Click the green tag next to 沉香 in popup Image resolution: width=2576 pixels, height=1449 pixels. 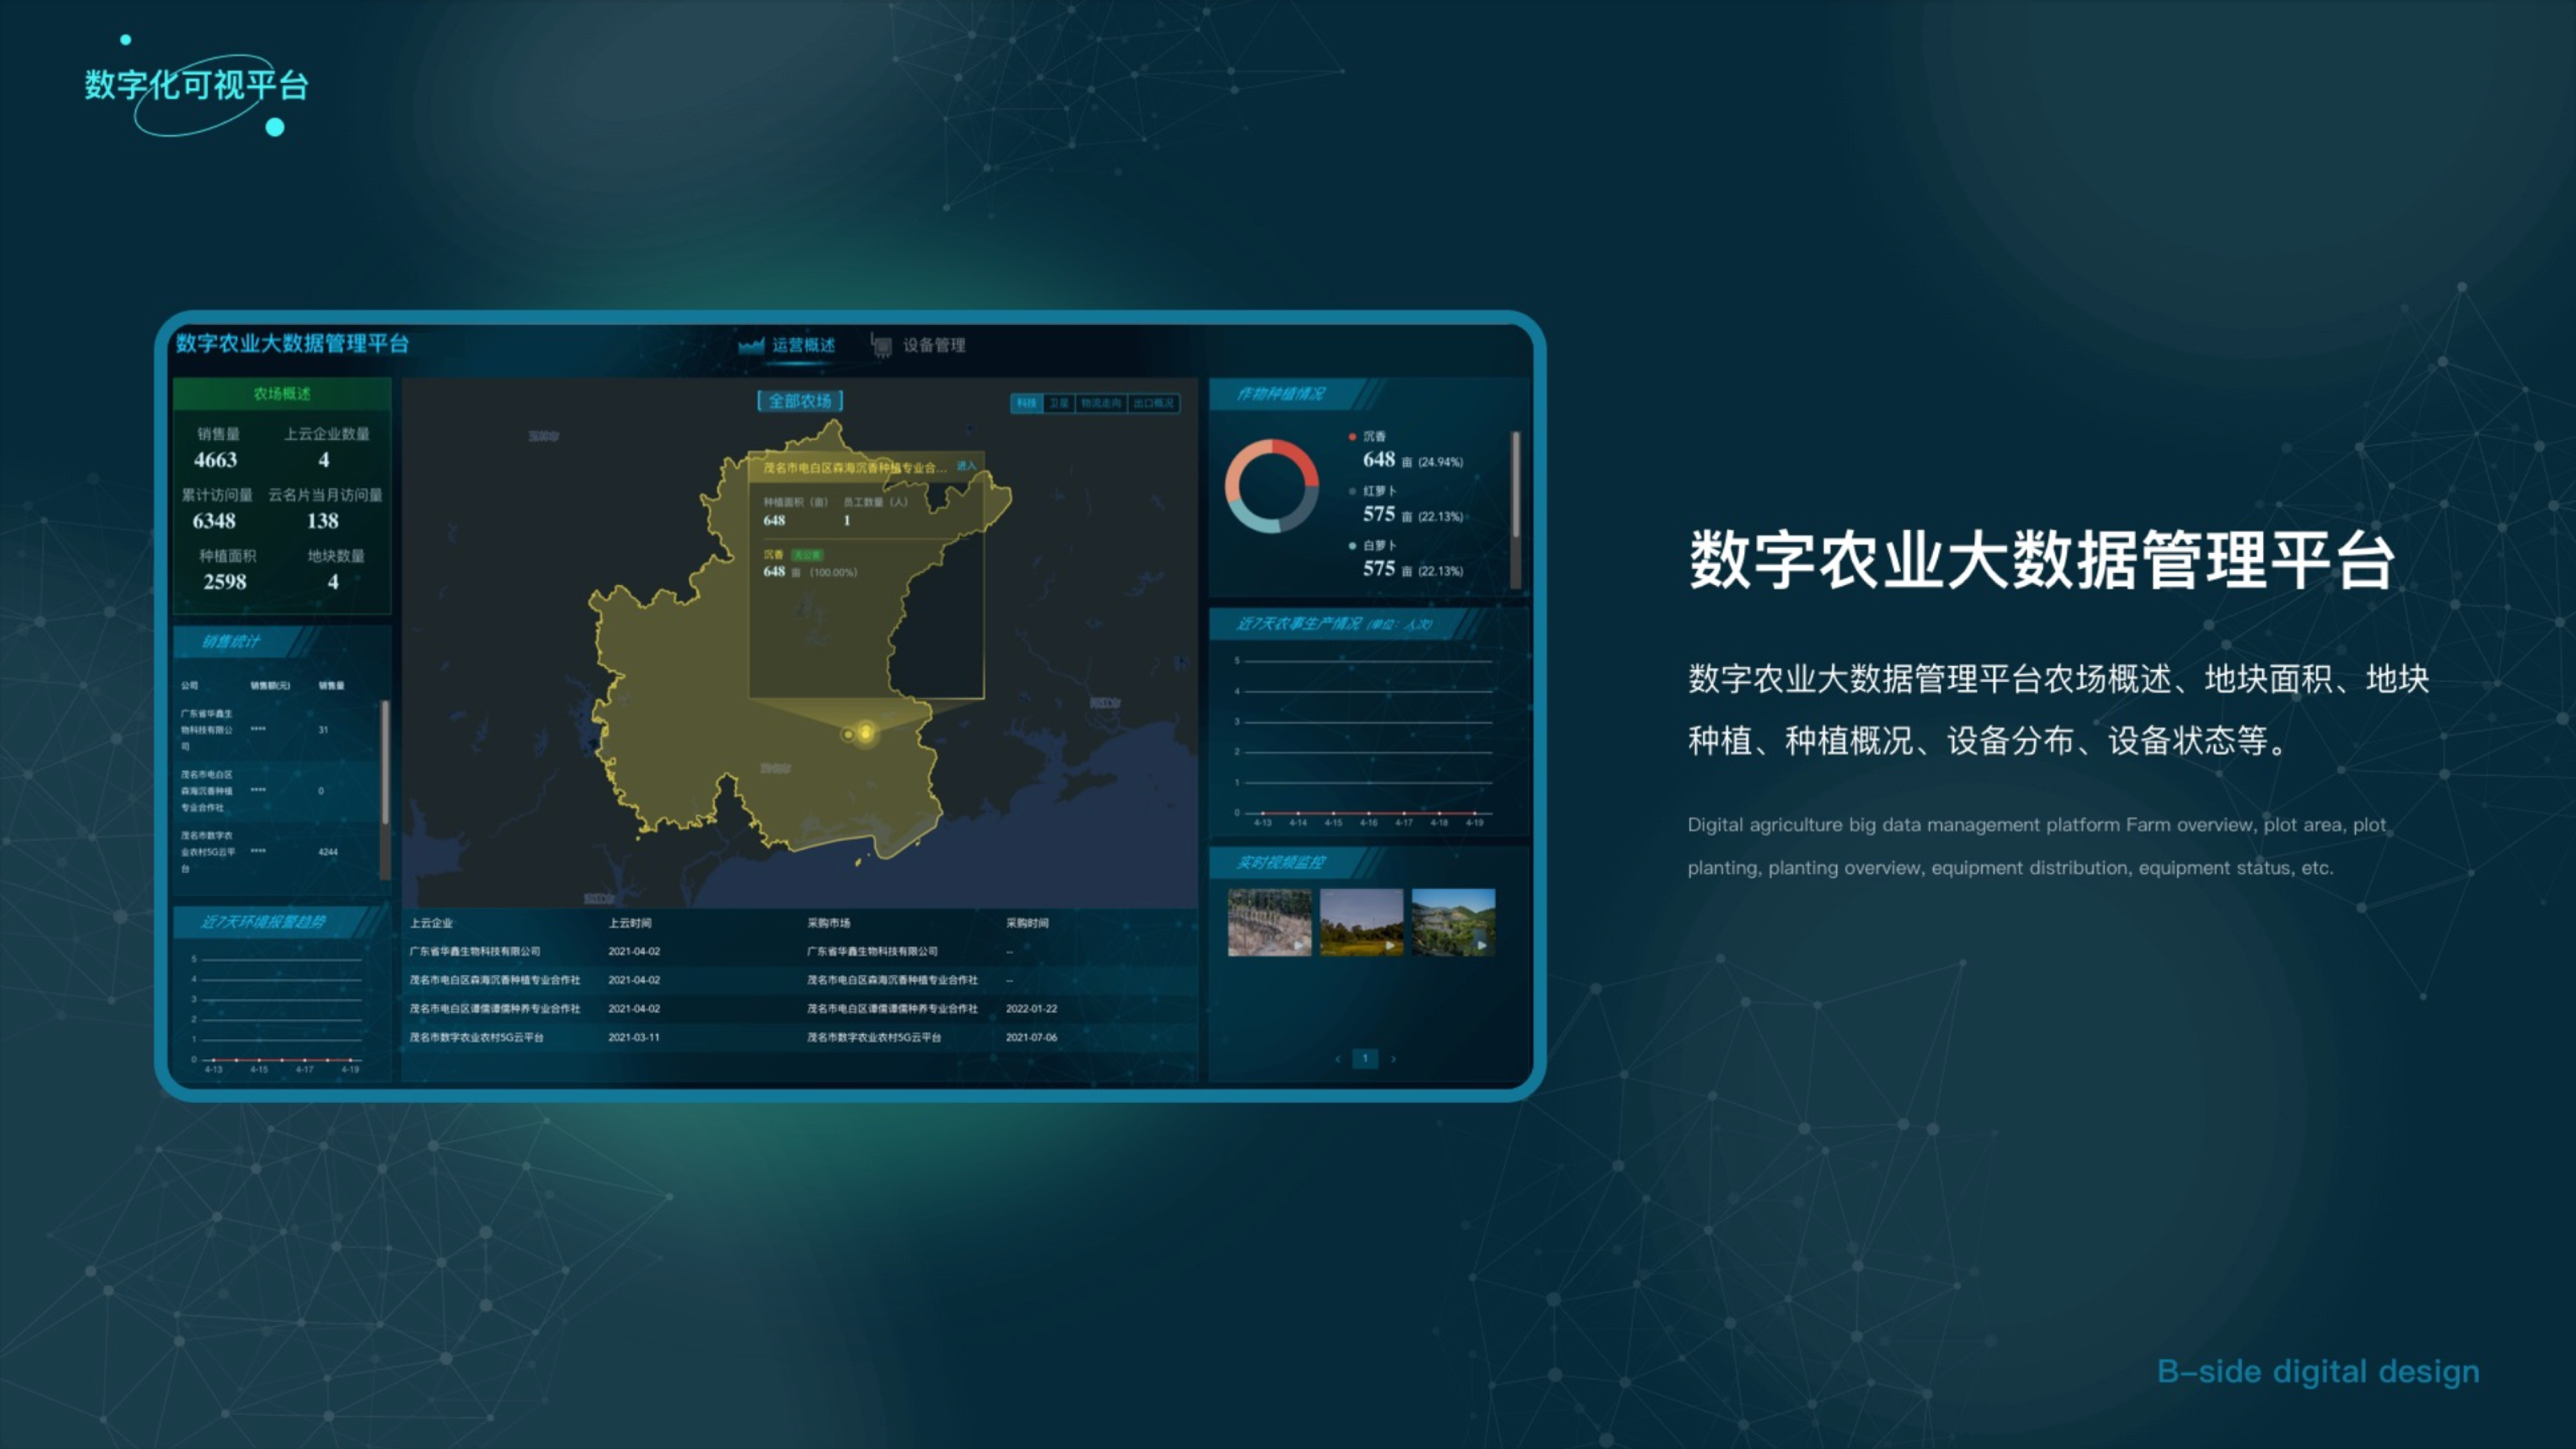(807, 554)
